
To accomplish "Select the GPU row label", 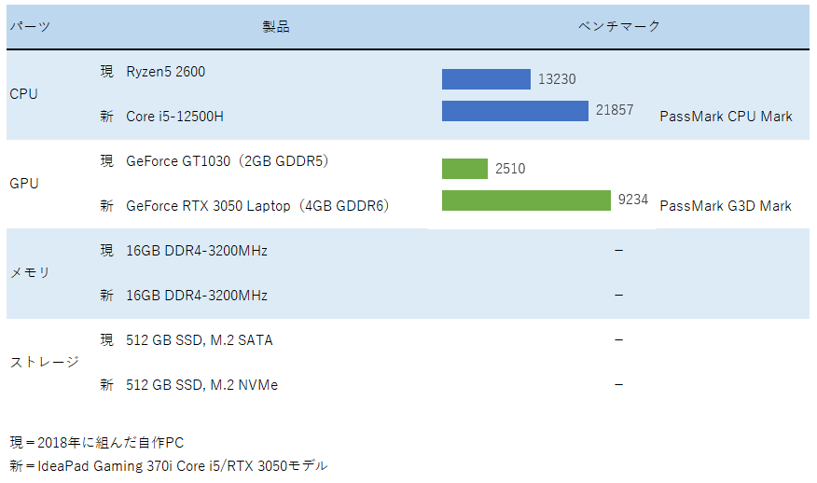I will coord(24,184).
